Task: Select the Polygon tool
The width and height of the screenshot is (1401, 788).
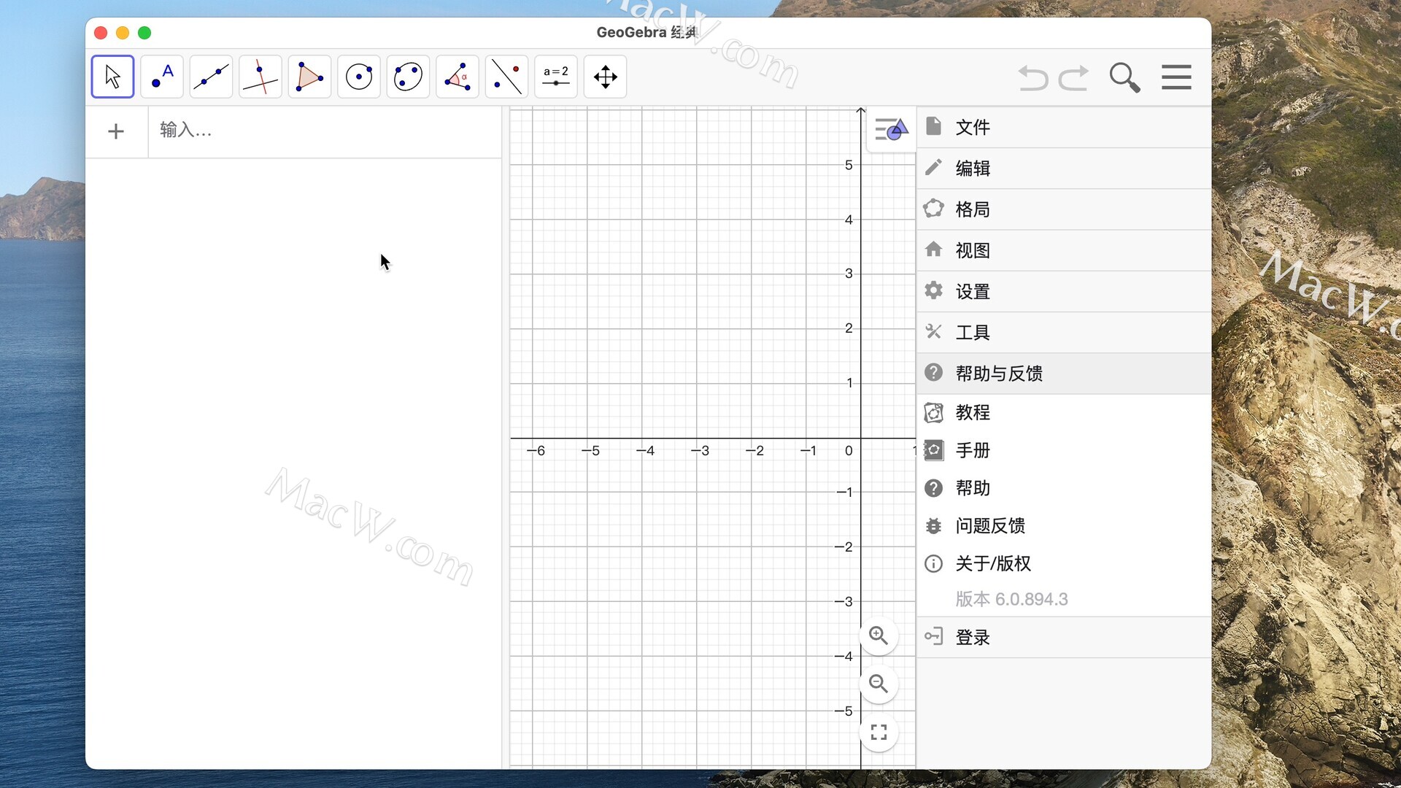Action: [x=309, y=77]
